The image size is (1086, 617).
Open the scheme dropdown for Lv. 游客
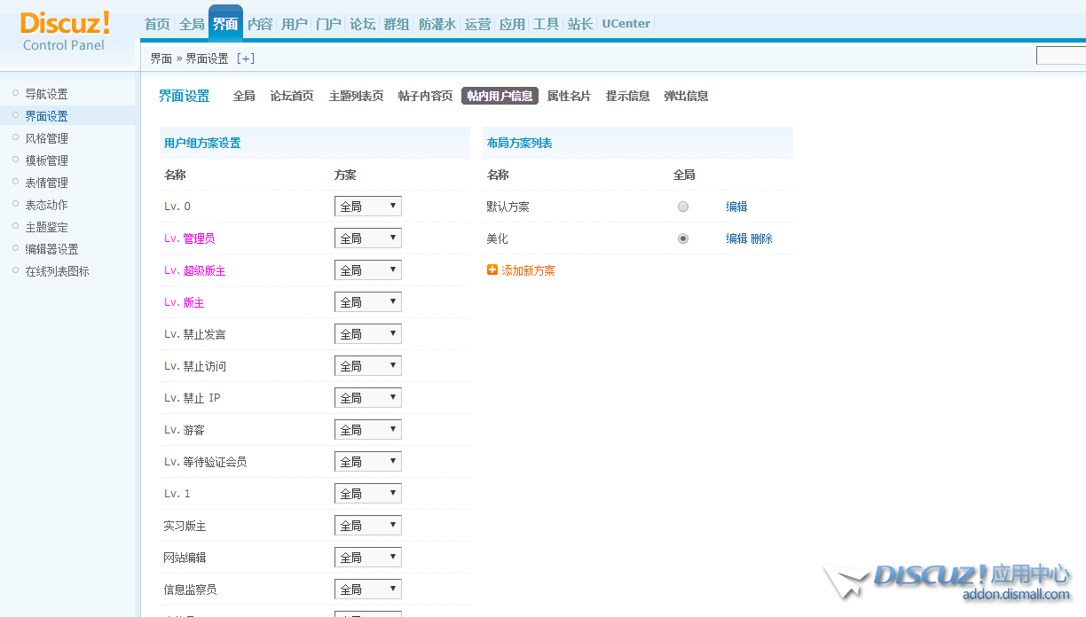[x=367, y=430]
